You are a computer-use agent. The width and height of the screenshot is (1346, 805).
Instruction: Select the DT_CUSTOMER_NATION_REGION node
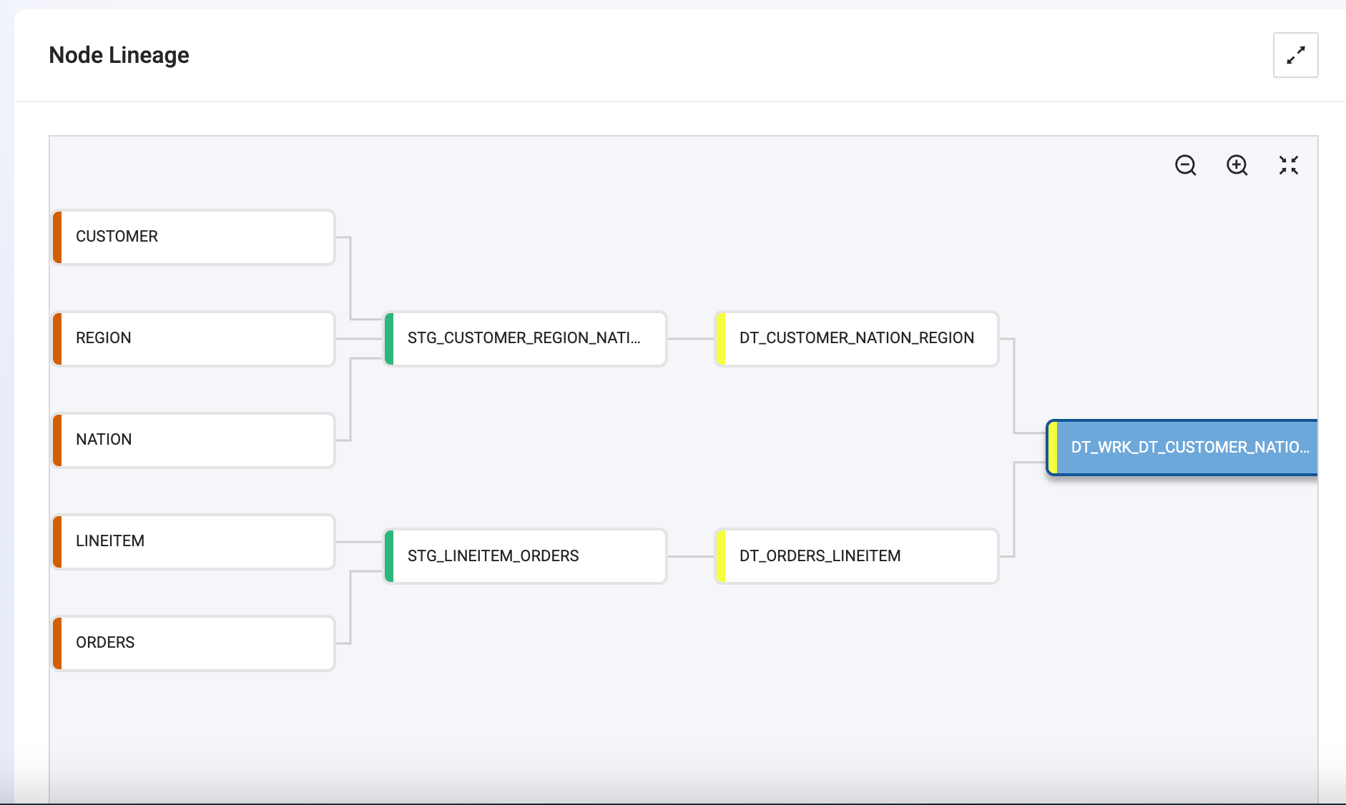tap(857, 338)
